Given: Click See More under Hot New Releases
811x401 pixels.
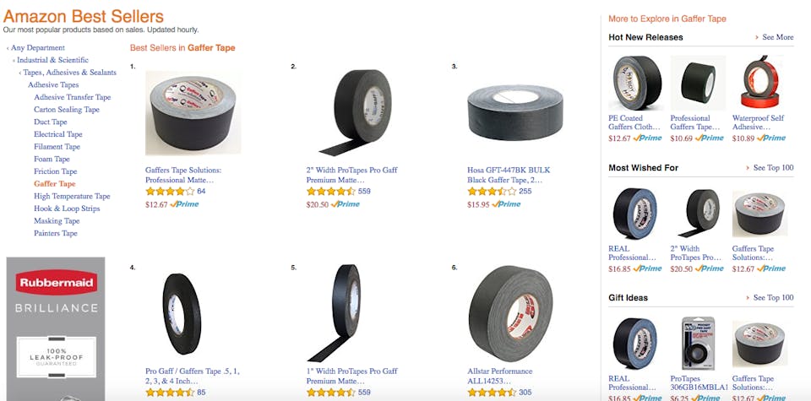Looking at the screenshot, I should click(x=778, y=37).
